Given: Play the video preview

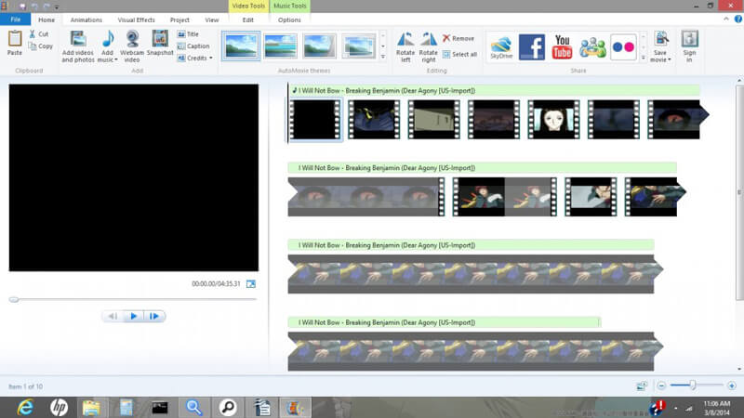Looking at the screenshot, I should pyautogui.click(x=133, y=317).
